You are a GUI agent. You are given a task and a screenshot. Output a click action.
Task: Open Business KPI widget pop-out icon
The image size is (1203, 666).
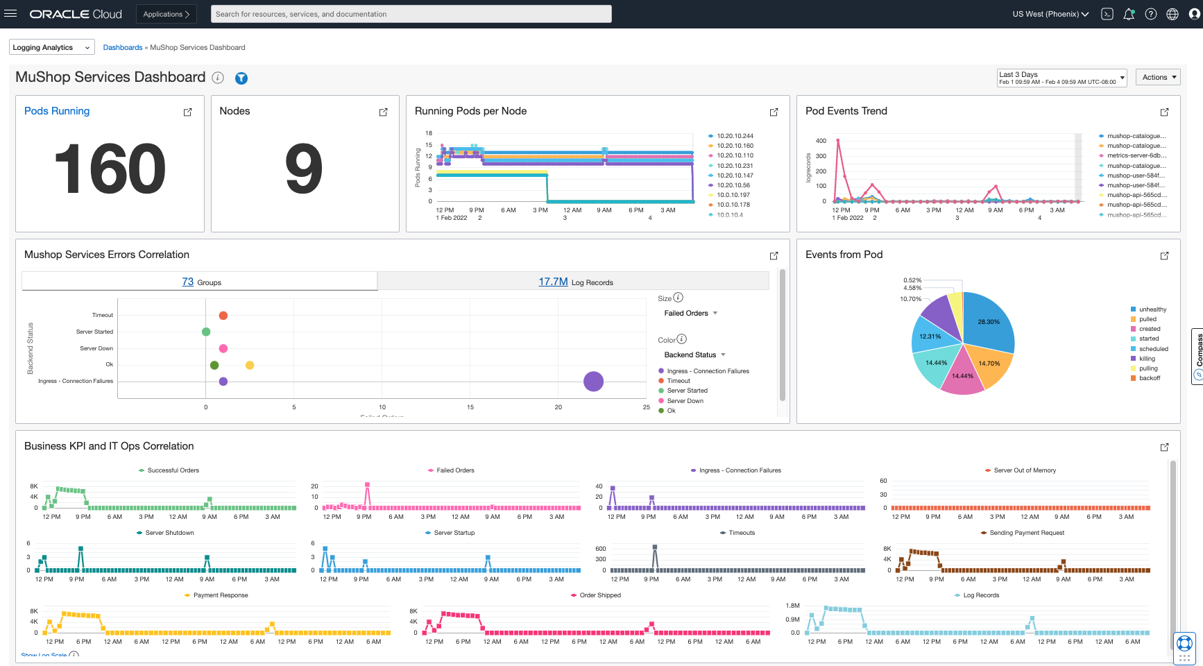pos(1164,447)
